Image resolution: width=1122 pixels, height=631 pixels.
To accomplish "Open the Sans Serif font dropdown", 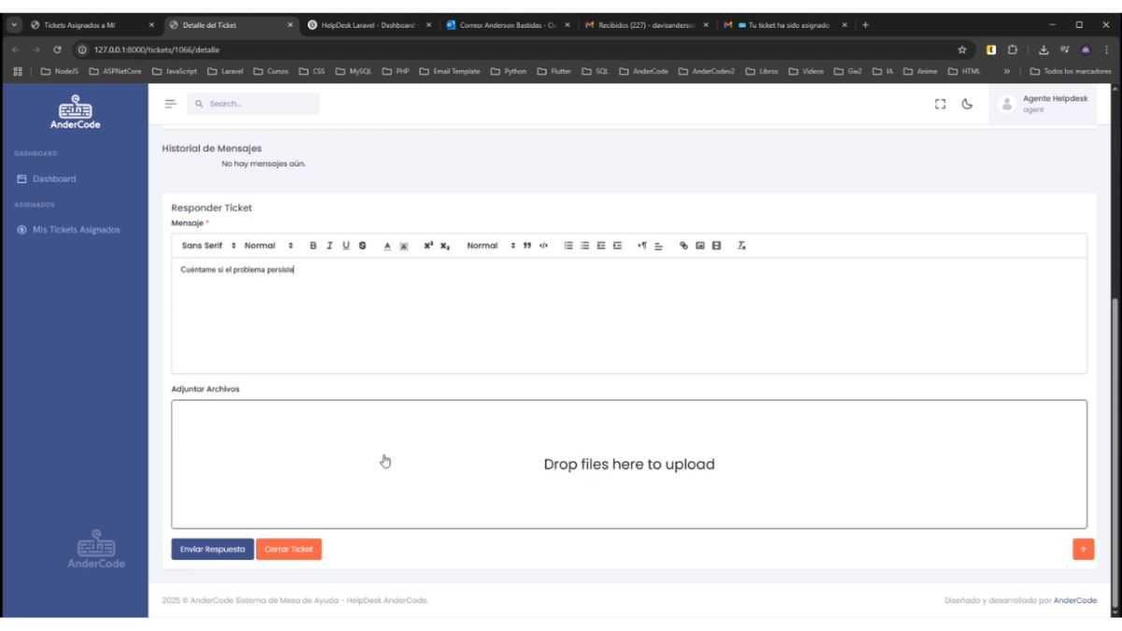I will point(209,246).
